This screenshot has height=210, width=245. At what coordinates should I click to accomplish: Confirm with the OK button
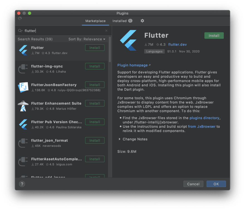216,184
